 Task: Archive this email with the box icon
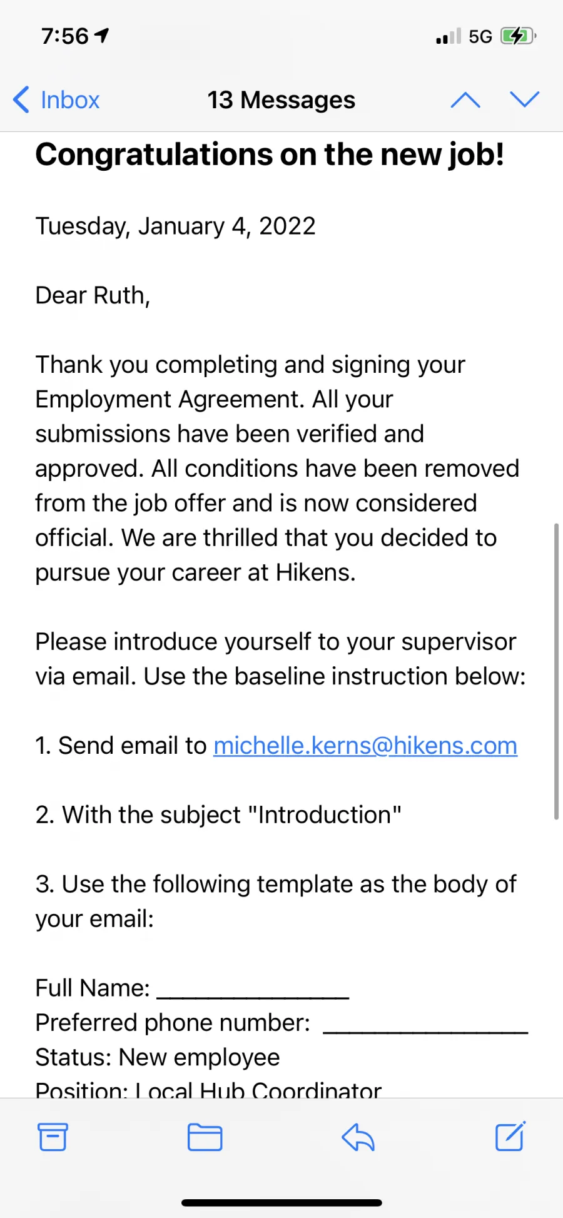pyautogui.click(x=53, y=1137)
